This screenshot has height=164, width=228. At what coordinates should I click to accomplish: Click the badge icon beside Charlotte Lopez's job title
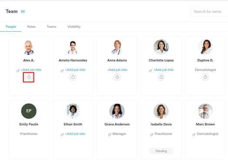[x=151, y=70]
